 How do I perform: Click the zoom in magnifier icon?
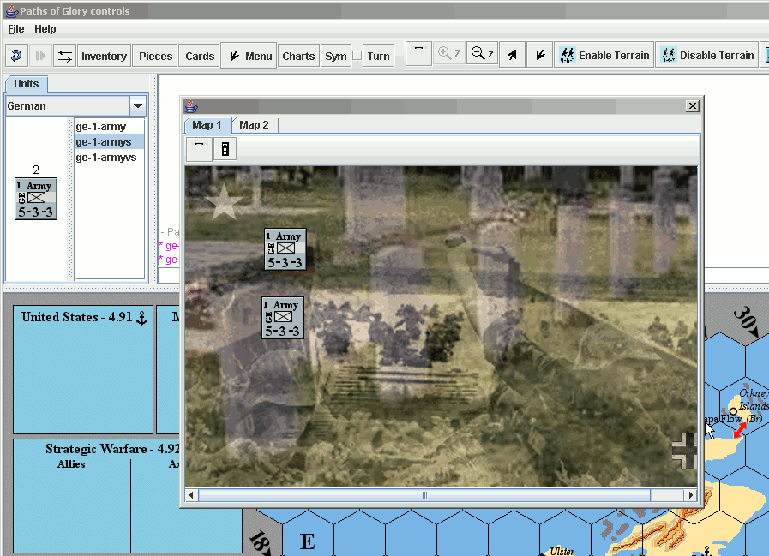(x=449, y=53)
